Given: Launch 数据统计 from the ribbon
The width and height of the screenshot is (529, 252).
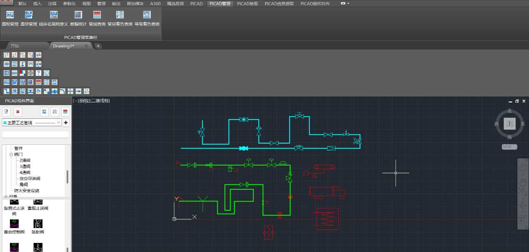Looking at the screenshot, I should (78, 15).
